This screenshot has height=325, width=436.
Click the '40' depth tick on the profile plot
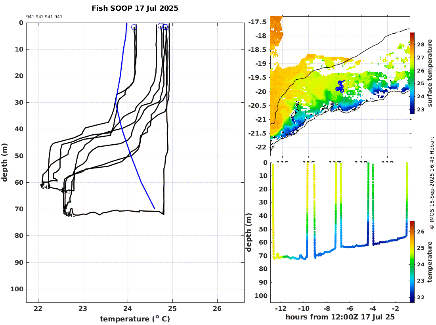tap(19, 129)
